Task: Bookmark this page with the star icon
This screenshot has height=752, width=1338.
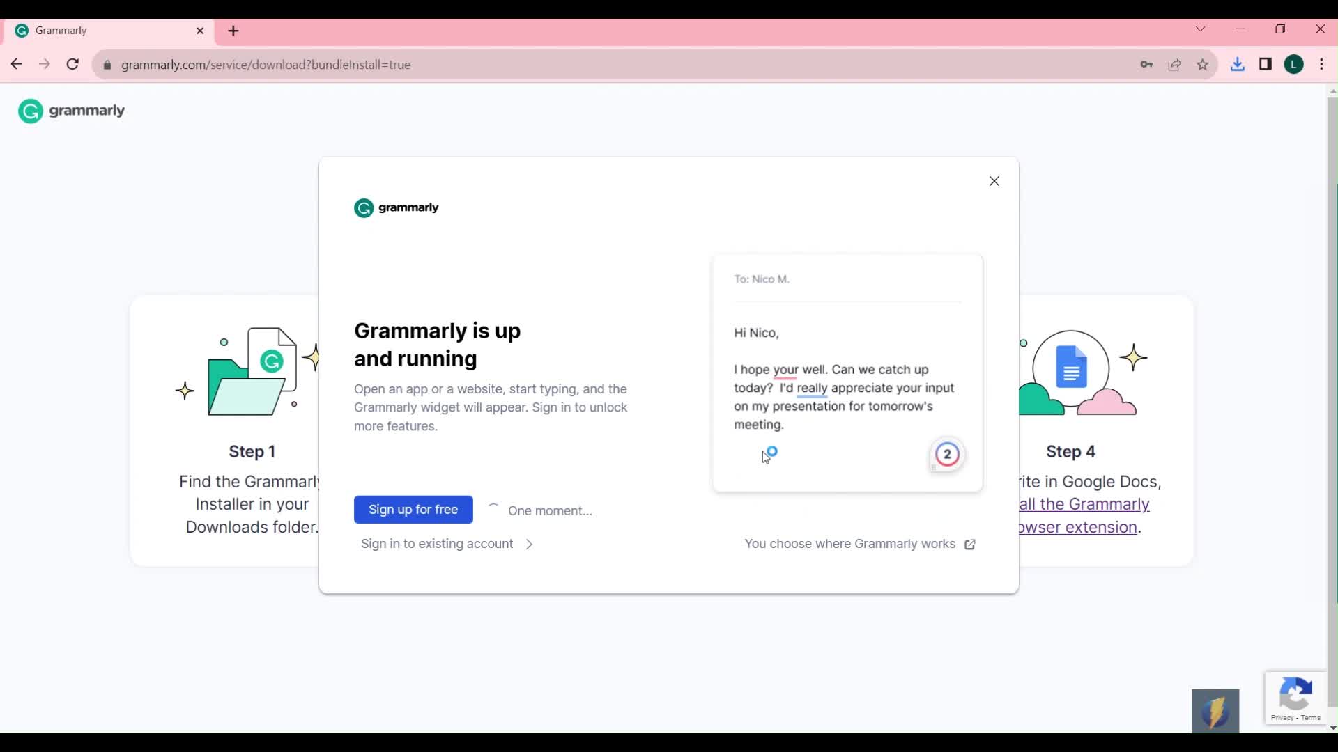Action: [1203, 65]
